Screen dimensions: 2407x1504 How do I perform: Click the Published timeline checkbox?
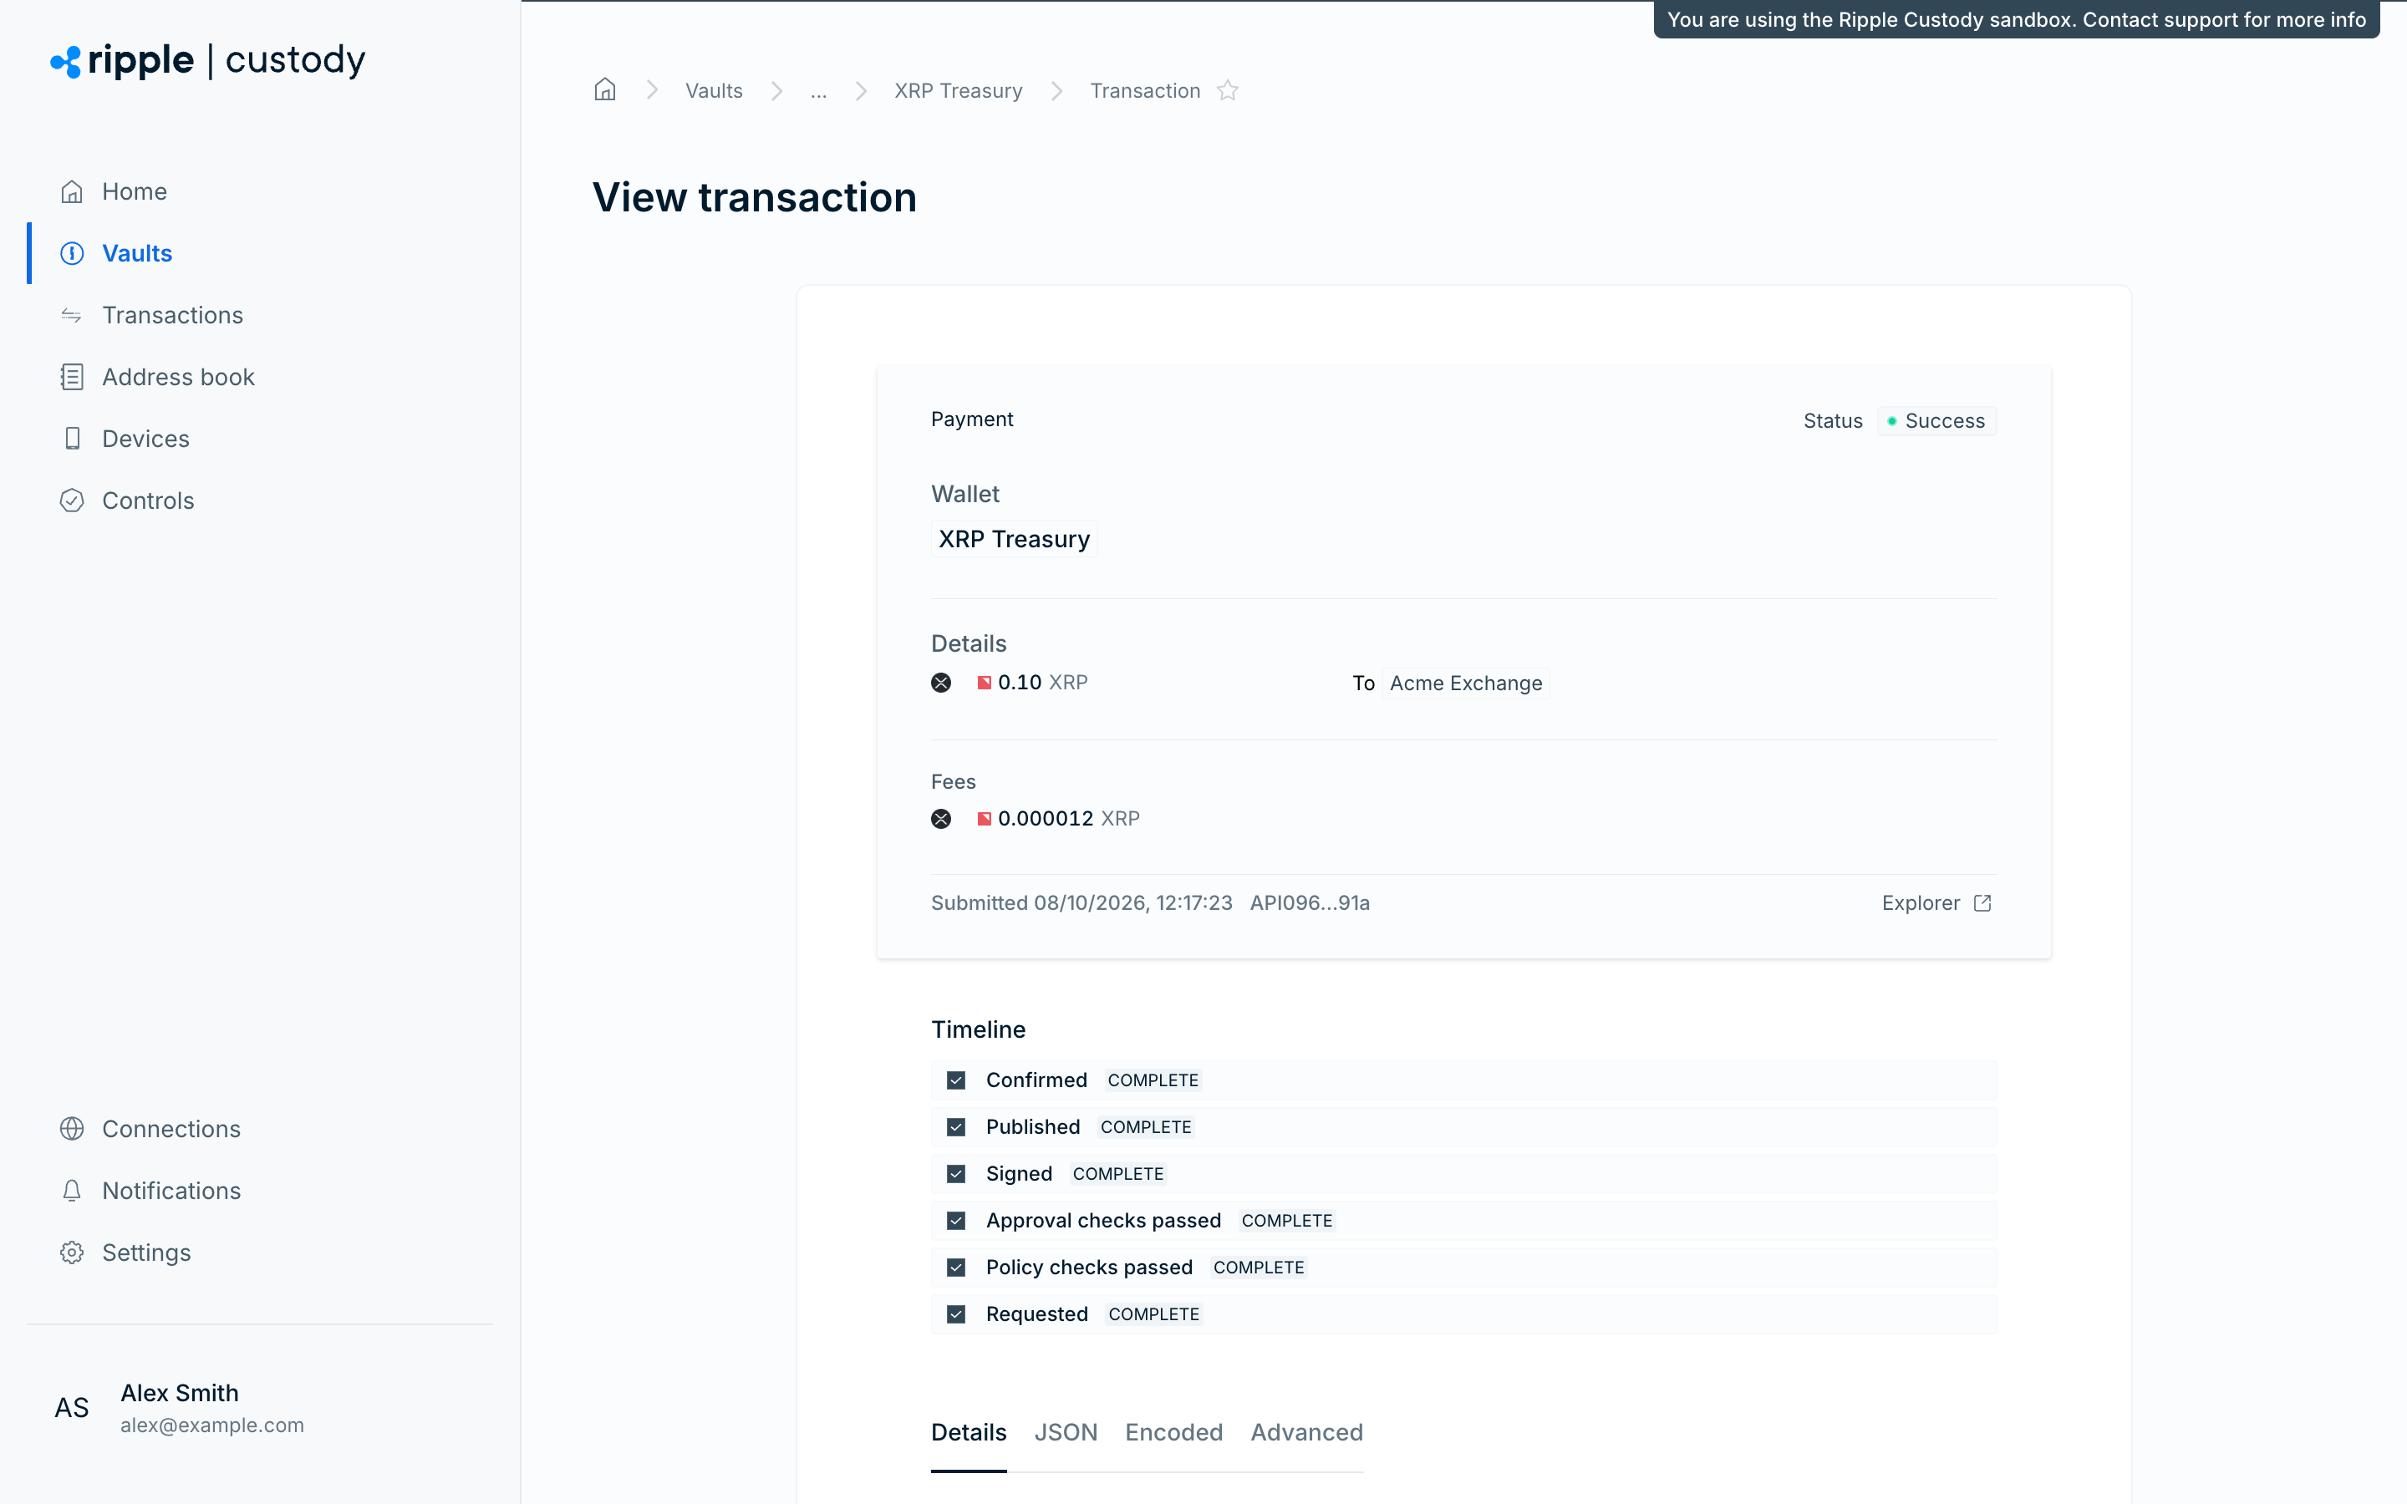956,1127
